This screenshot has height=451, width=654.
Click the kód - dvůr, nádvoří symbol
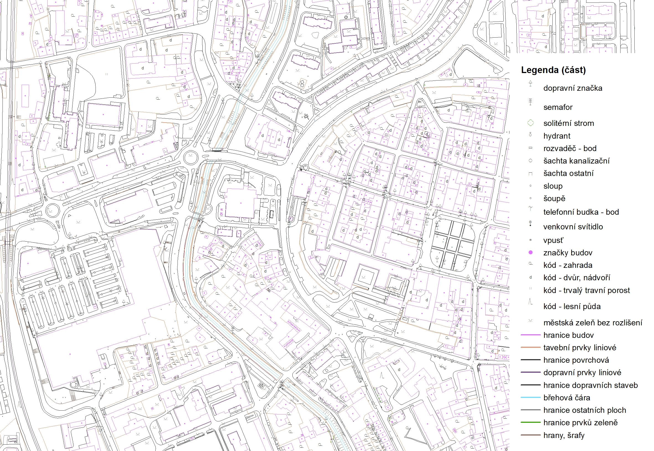[531, 278]
